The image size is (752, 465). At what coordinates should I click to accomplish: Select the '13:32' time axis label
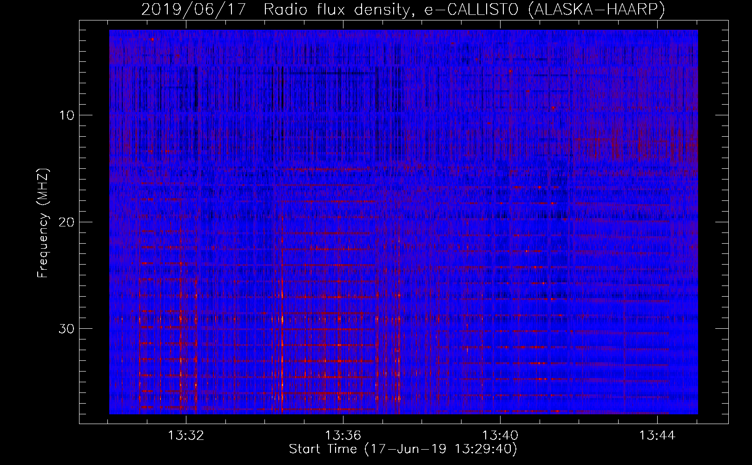[186, 436]
